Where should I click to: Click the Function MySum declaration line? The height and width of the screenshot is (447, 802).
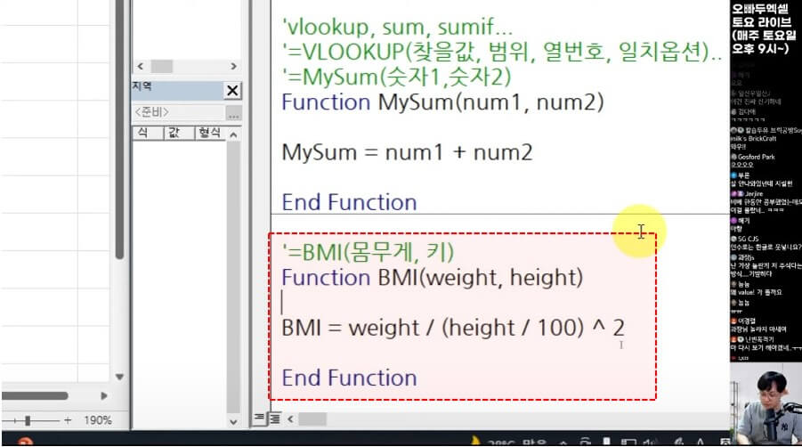(442, 102)
